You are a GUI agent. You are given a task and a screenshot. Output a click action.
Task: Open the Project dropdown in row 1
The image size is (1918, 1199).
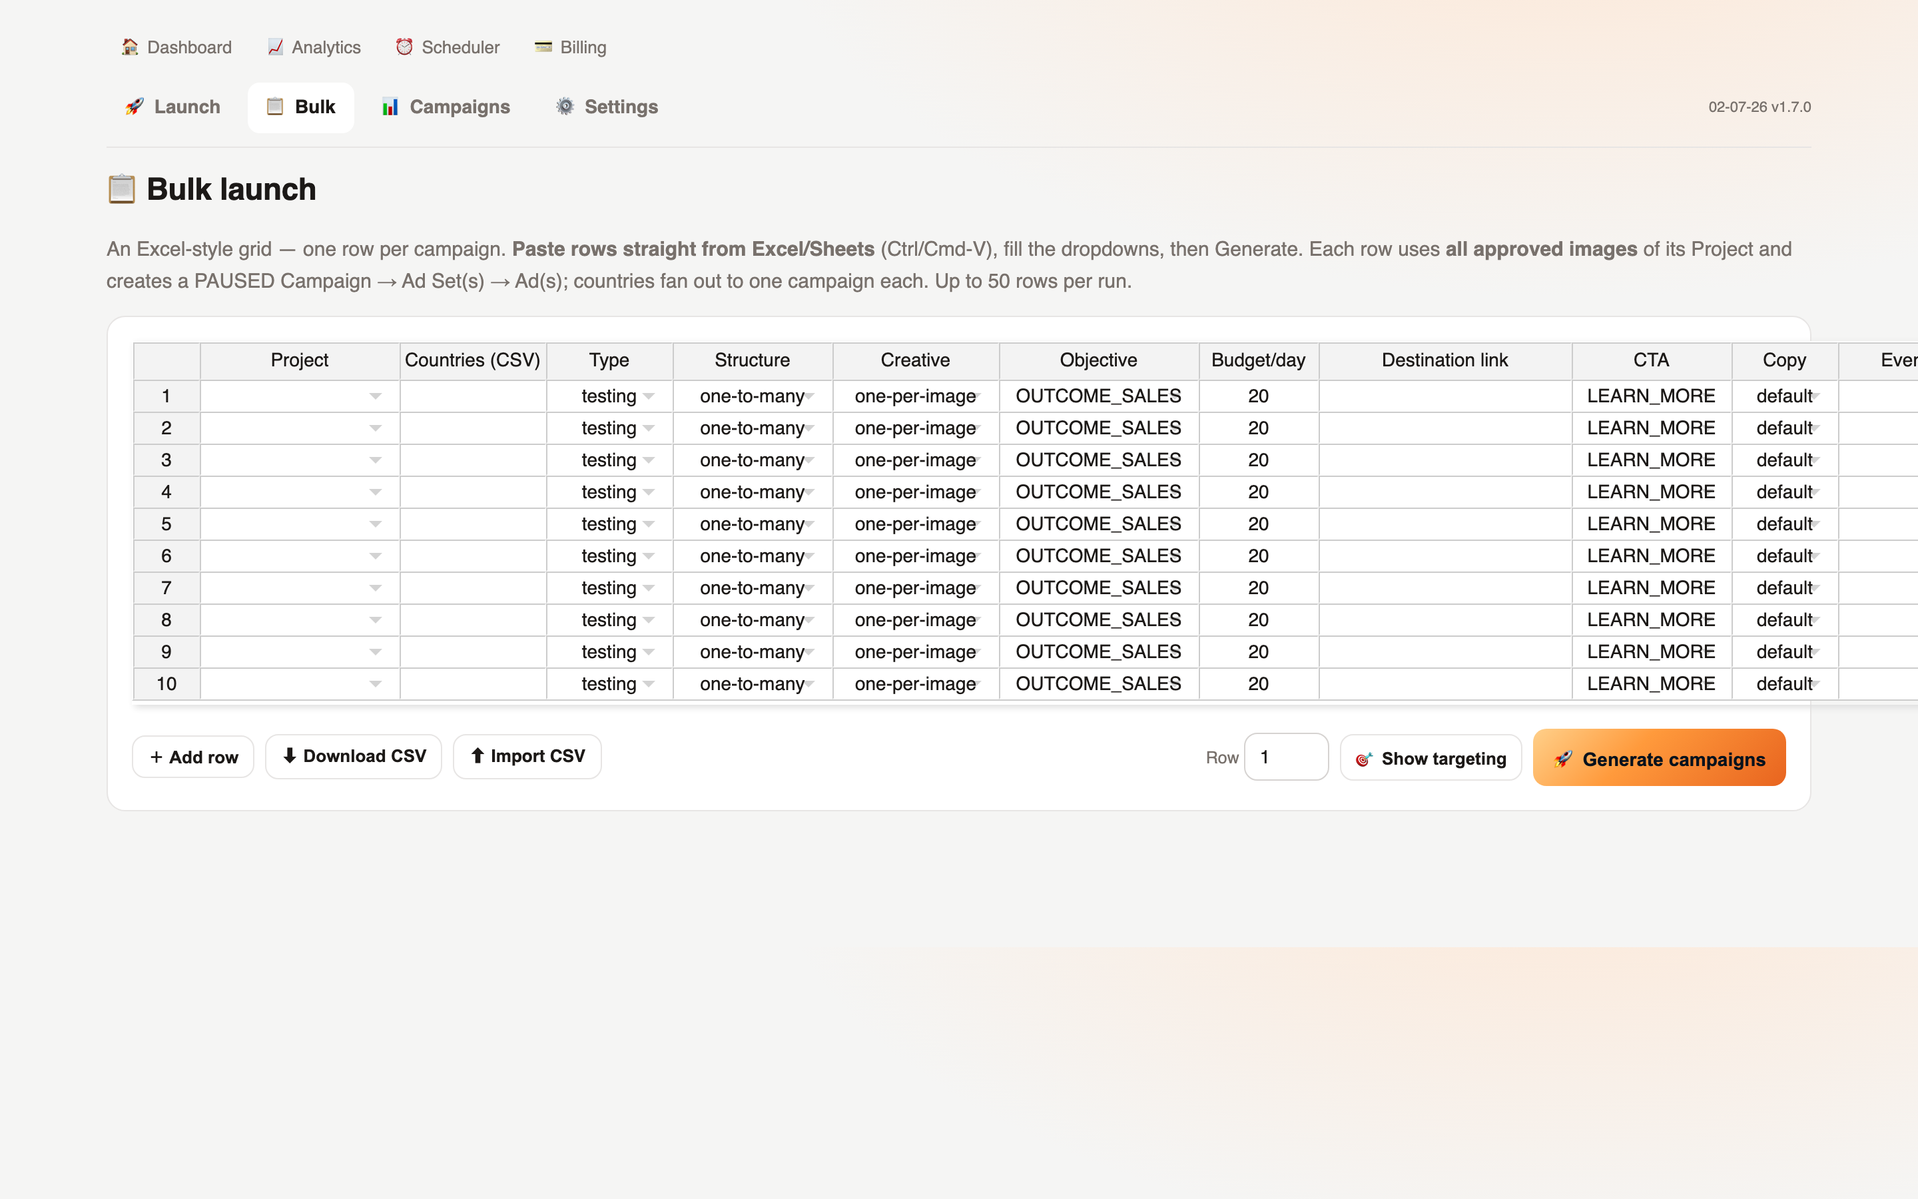pos(375,396)
